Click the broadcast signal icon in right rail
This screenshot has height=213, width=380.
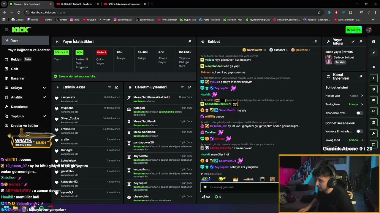[x=374, y=111]
